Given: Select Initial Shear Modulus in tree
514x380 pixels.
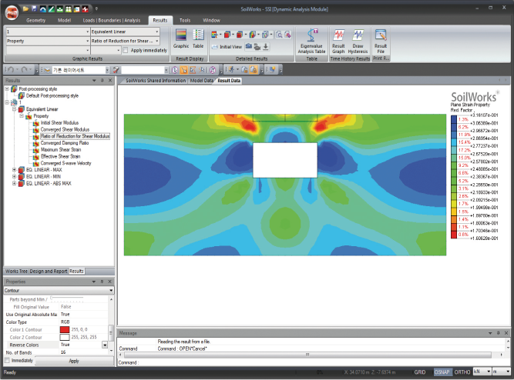Looking at the screenshot, I should click(x=59, y=123).
